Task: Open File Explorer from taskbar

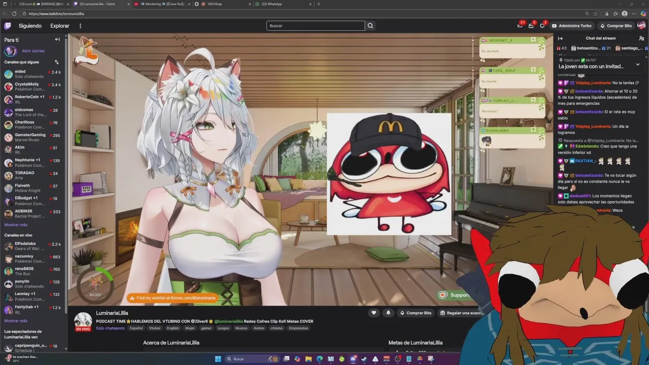Action: pyautogui.click(x=308, y=359)
